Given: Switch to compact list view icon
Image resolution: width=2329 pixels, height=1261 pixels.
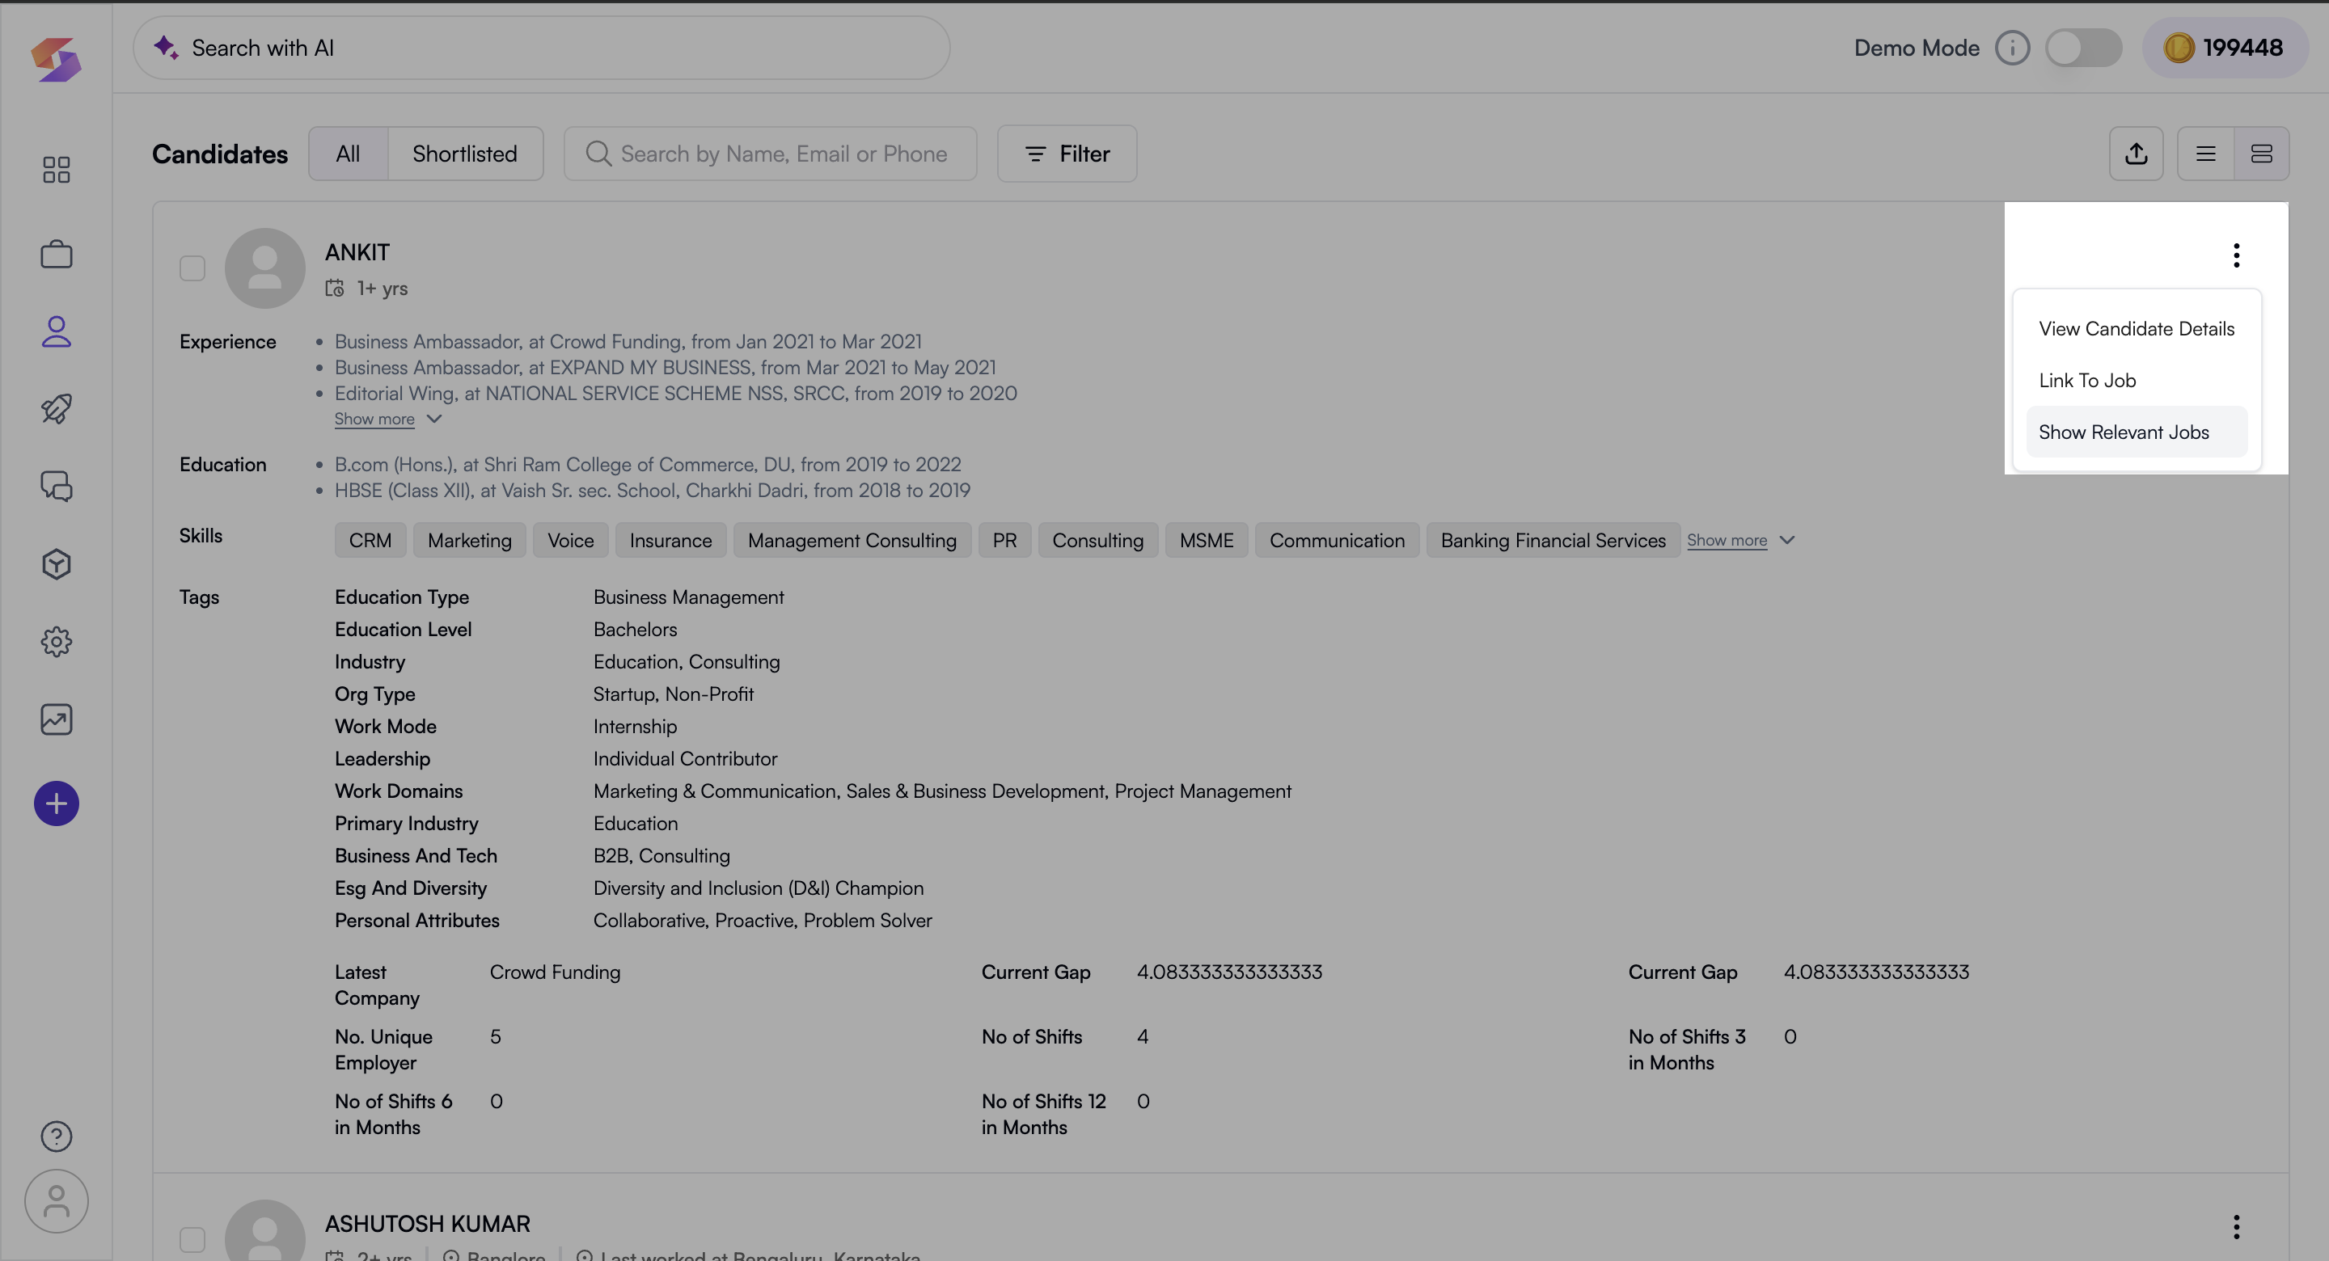Looking at the screenshot, I should (x=2206, y=154).
